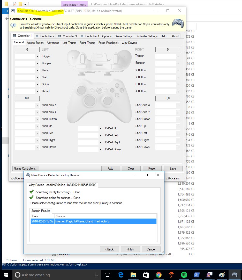Click the Date column header
Screen dimensions: 242x280
(x=42, y=216)
